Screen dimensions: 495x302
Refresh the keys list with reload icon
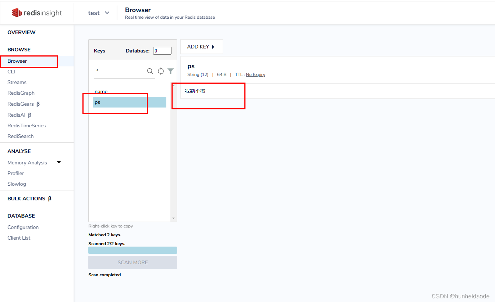(161, 71)
